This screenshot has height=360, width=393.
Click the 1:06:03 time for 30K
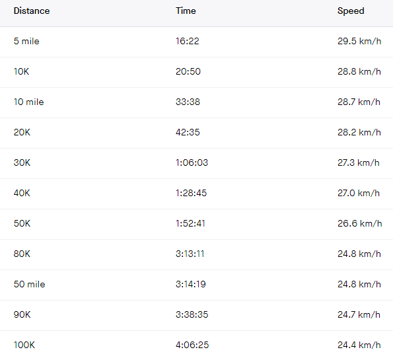point(192,162)
